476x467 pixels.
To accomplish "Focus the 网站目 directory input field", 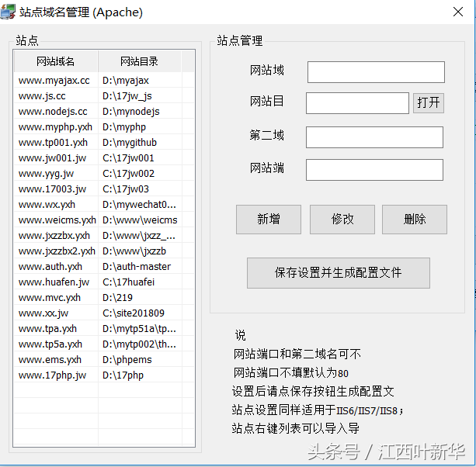I will tap(357, 103).
